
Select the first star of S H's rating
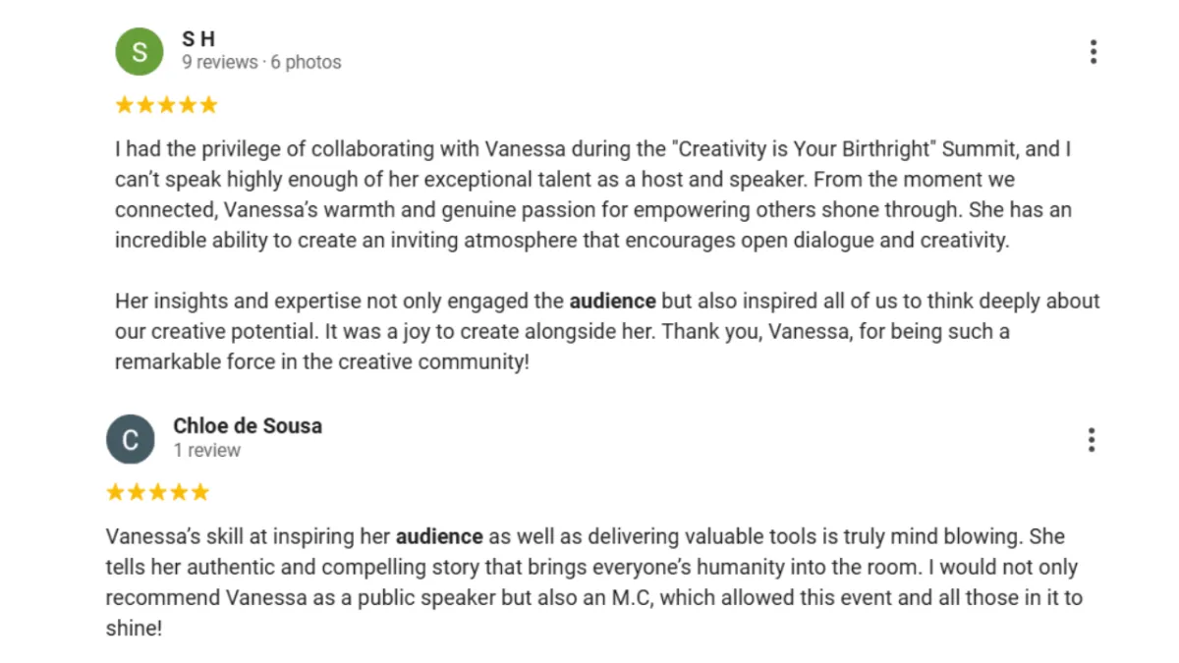pos(125,105)
